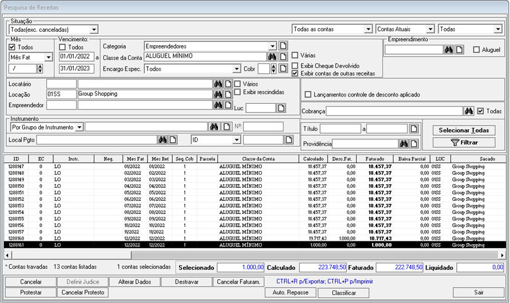Click the Classe da Conta column header
The height and width of the screenshot is (303, 510).
[x=258, y=159]
